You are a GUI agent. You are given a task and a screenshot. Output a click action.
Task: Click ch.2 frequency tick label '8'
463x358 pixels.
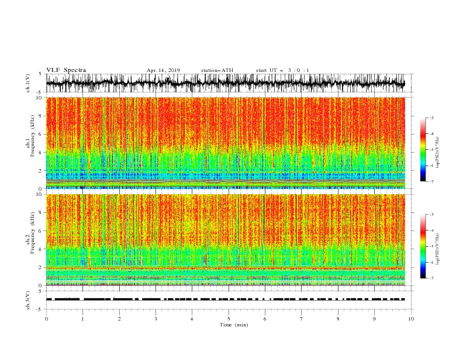click(40, 213)
